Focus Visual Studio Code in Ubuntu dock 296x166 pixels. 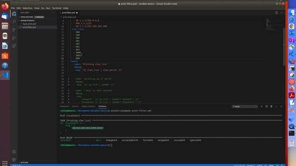pos(5,75)
